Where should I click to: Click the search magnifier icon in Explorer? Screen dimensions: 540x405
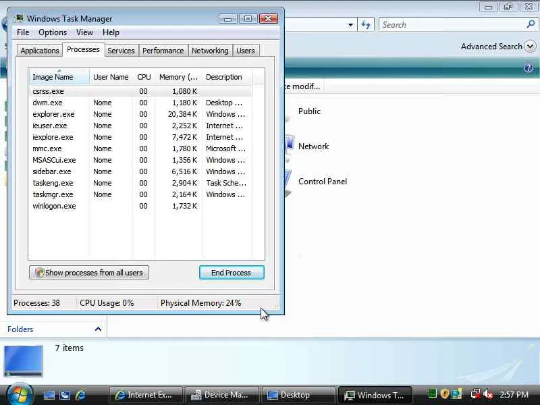(x=531, y=24)
